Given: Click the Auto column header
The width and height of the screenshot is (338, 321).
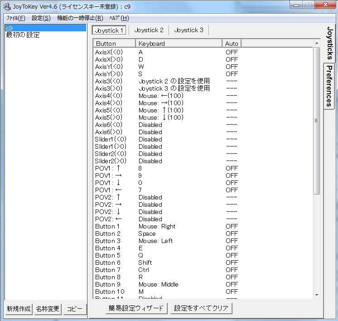Looking at the screenshot, I should tap(232, 44).
